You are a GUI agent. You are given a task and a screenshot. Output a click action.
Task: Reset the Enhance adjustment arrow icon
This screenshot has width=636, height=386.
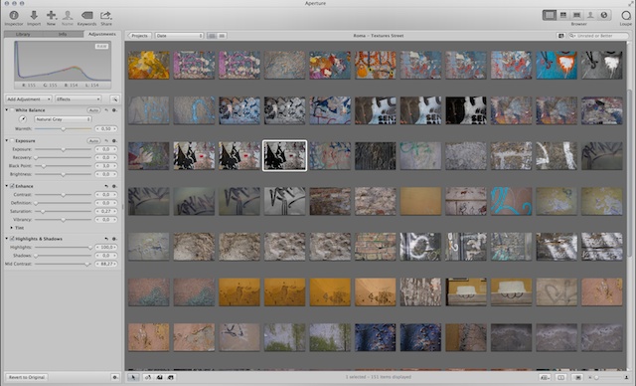click(106, 186)
